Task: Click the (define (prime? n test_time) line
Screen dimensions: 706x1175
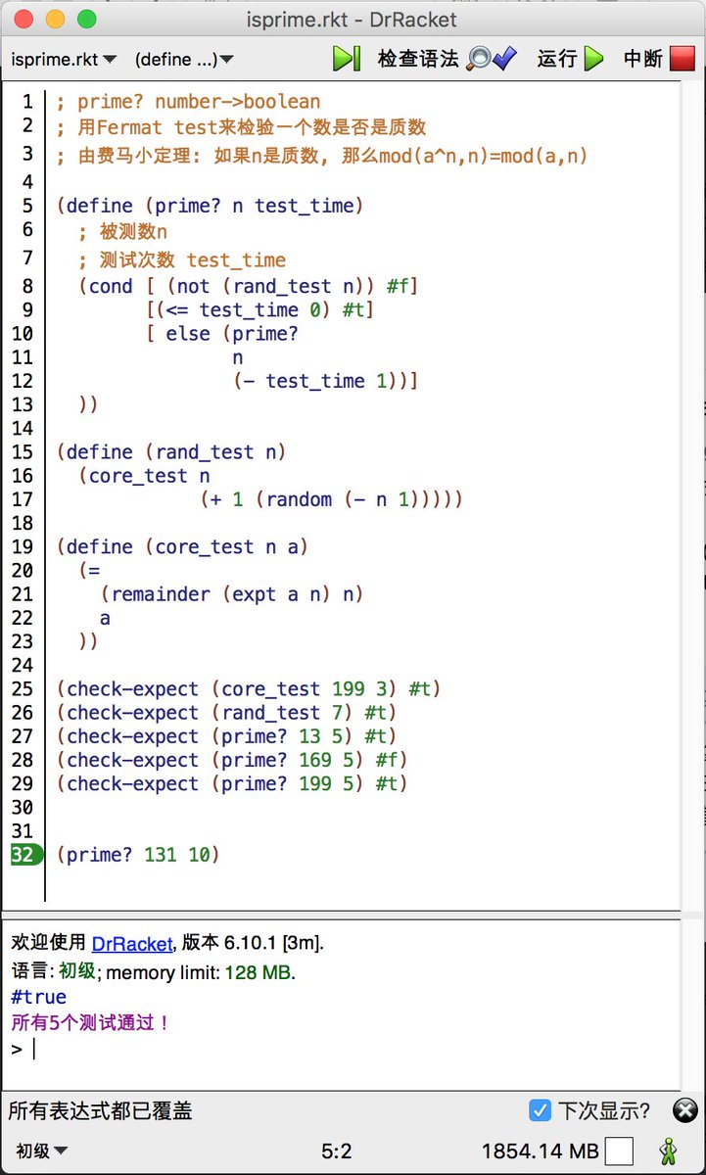Action: (210, 206)
